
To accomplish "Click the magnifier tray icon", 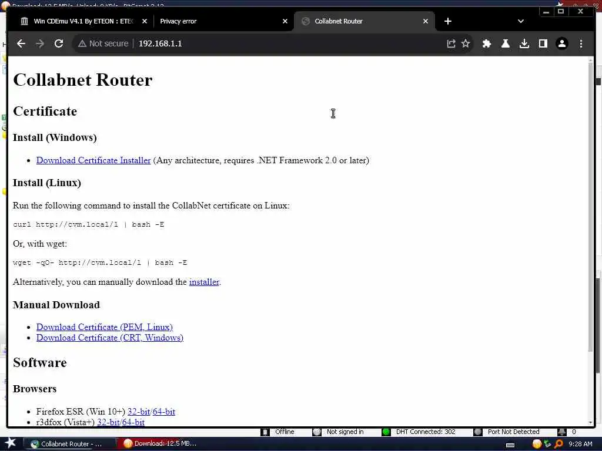I will click(x=558, y=444).
